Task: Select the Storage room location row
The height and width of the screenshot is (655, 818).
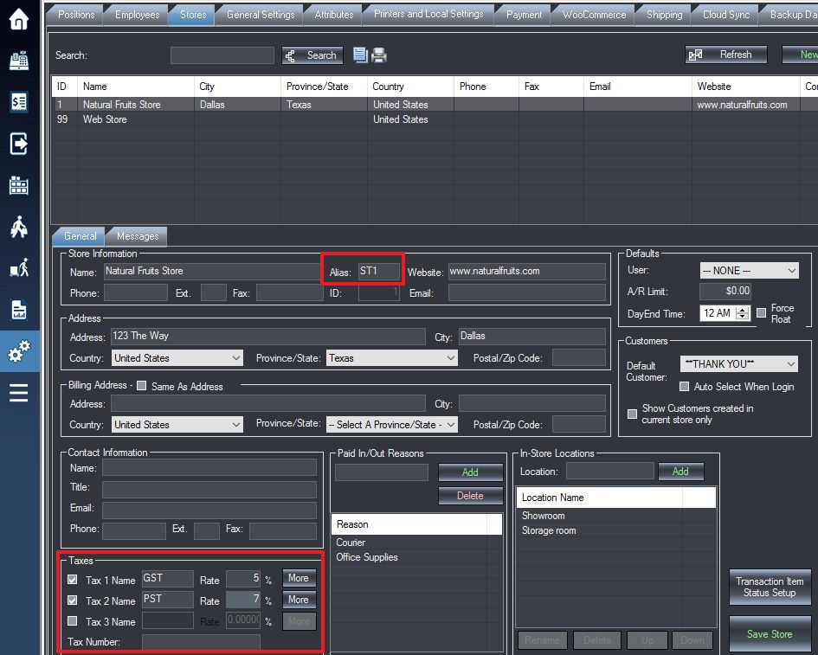Action: coord(615,530)
